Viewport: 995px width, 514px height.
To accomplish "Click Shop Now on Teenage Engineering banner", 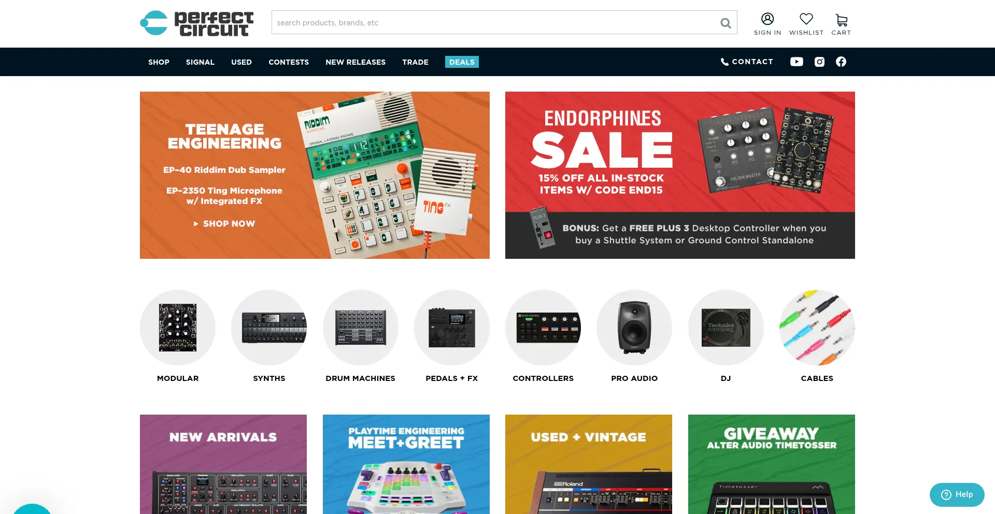I will pyautogui.click(x=224, y=224).
